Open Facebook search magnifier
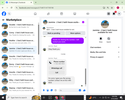125x100 pixels. point(9,14)
